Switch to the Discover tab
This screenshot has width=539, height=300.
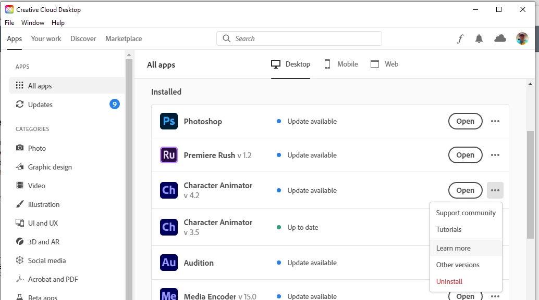click(83, 39)
